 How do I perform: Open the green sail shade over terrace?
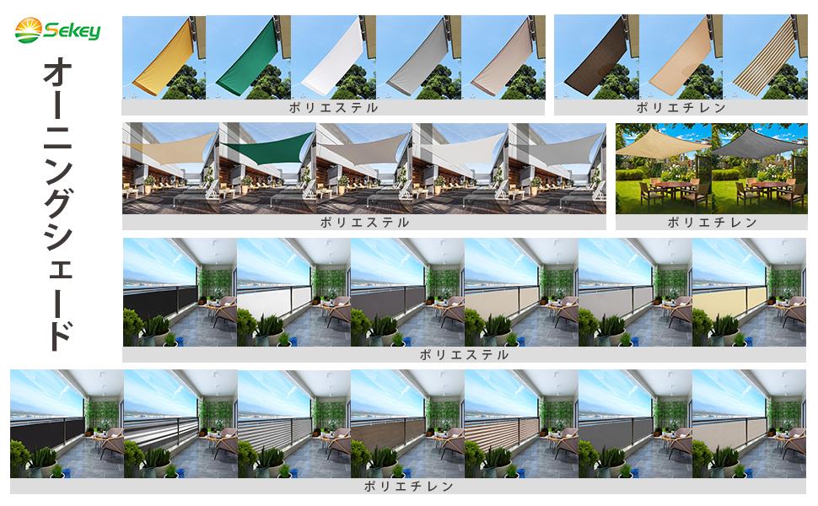267,169
